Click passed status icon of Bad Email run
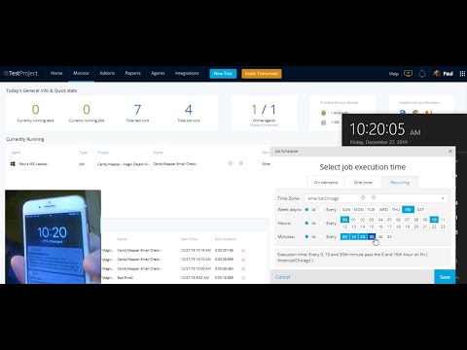 243,278
